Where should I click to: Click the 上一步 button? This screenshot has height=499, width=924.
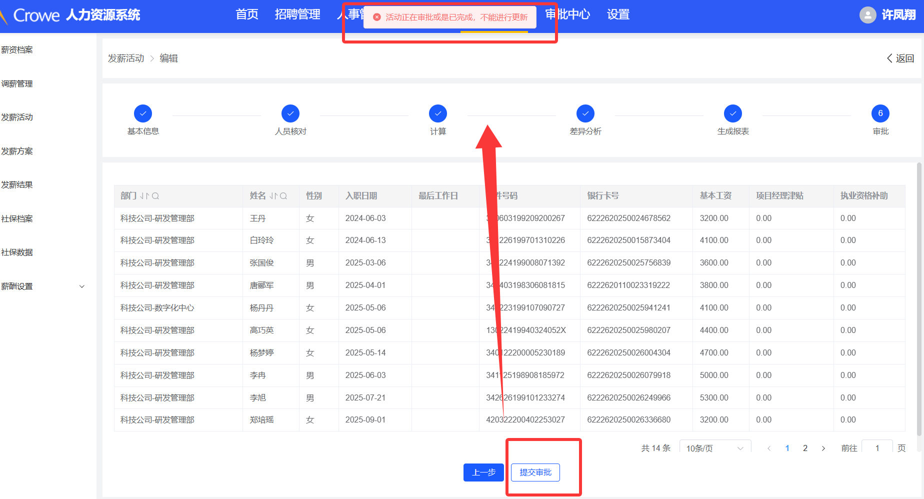click(483, 472)
